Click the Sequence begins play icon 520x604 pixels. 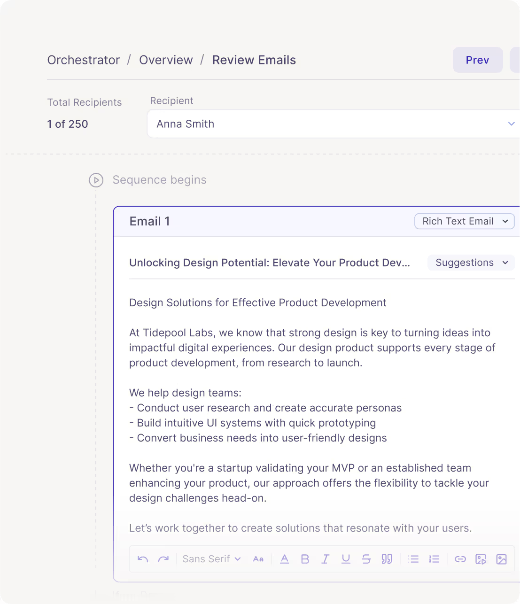coord(96,180)
